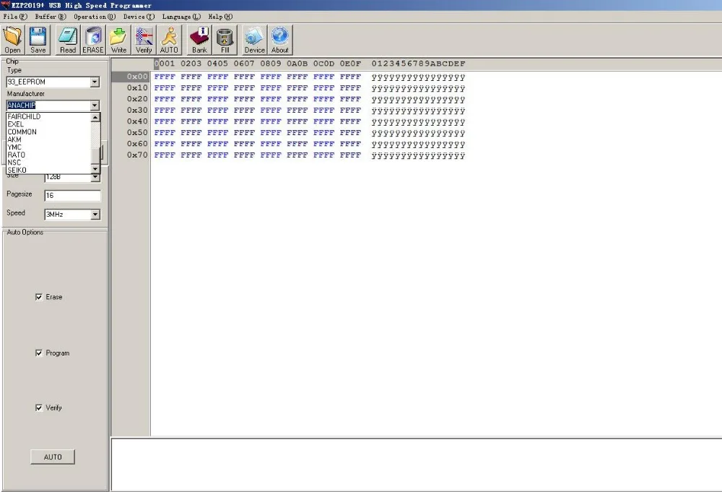722x492 pixels.
Task: Toggle the Verify auto option checkbox
Action: coord(39,407)
